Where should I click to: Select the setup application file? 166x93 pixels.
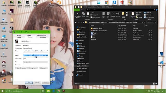coord(122,39)
